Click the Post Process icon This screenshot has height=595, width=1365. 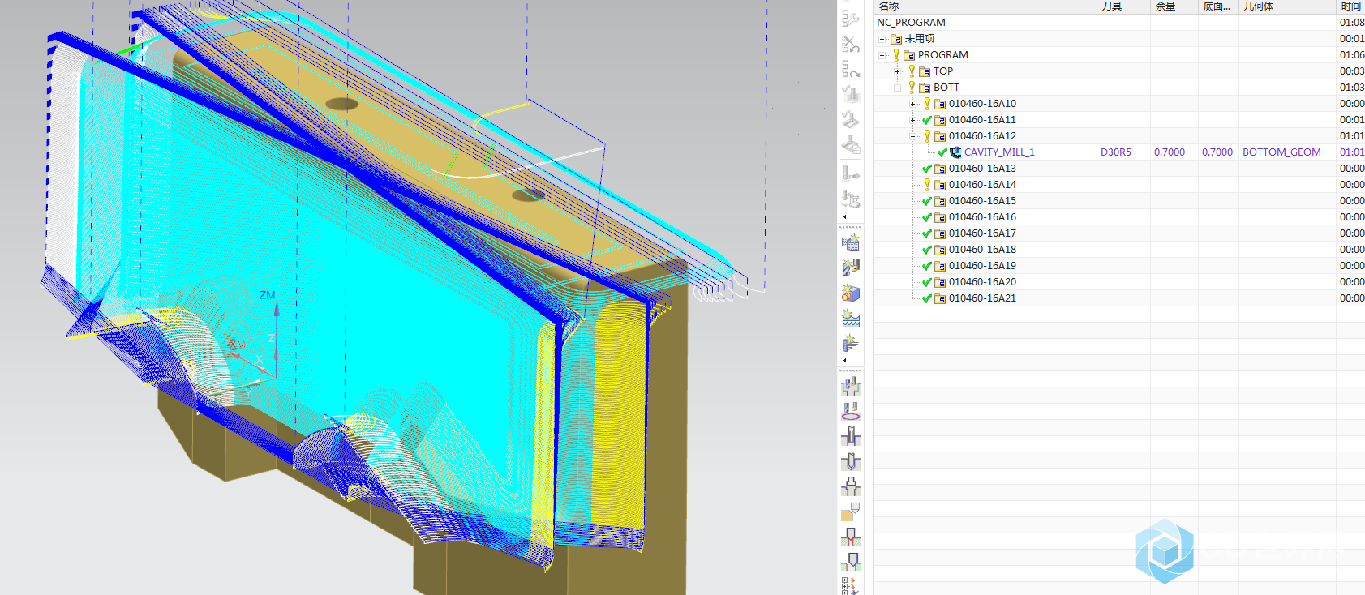tap(850, 173)
